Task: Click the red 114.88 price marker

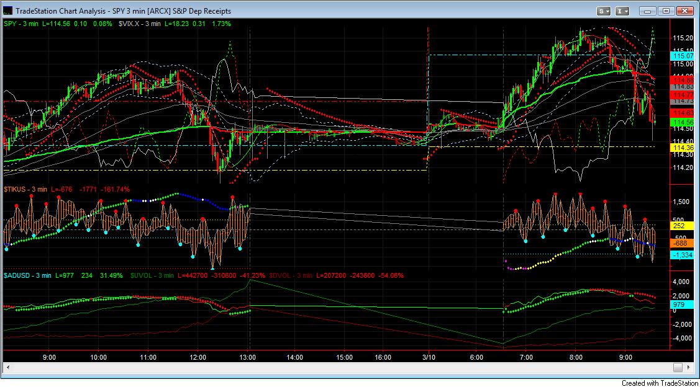Action: [x=683, y=79]
